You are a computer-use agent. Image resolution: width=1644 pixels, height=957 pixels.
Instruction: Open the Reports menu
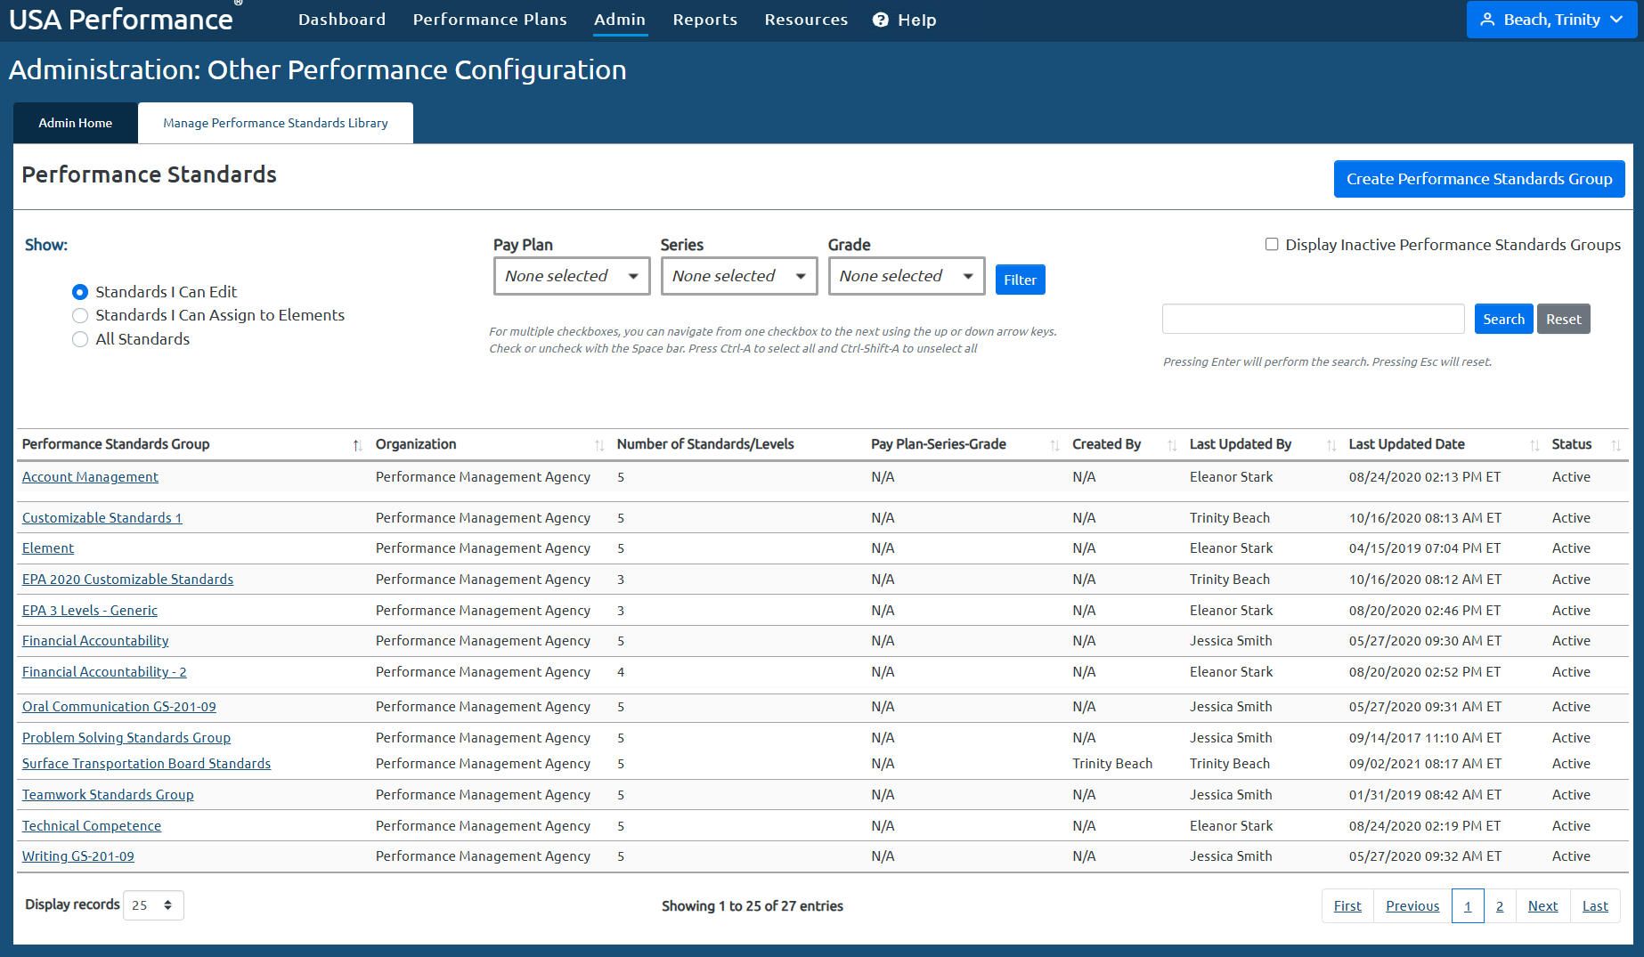pyautogui.click(x=705, y=20)
